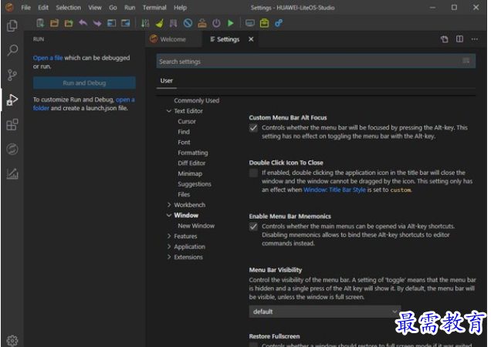Viewport: 491px width, 347px height.
Task: Click the purple power Restart icon
Action: (216, 23)
